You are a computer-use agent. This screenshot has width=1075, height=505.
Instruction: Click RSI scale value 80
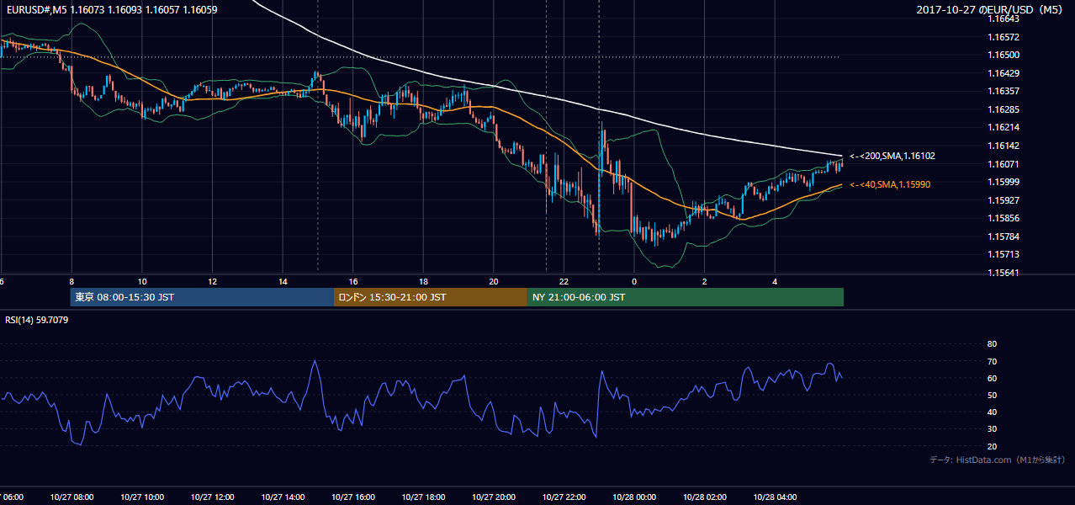[x=992, y=344]
